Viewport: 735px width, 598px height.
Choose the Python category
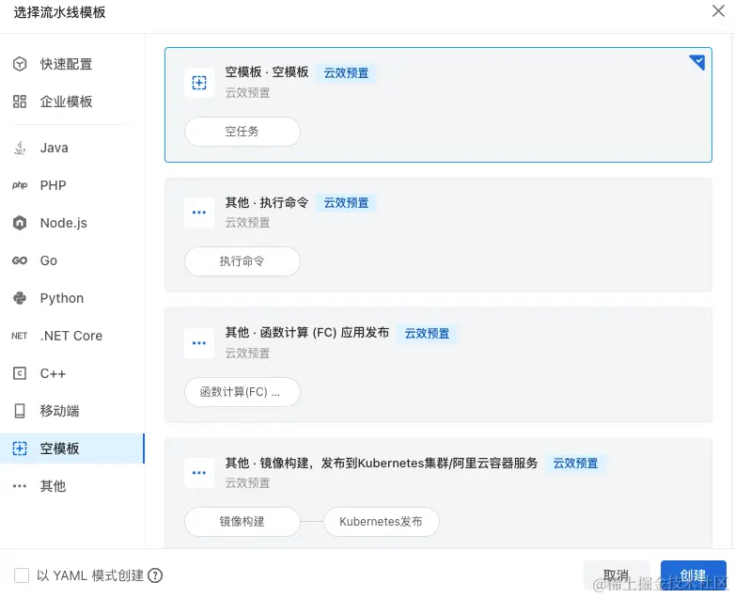(72, 298)
